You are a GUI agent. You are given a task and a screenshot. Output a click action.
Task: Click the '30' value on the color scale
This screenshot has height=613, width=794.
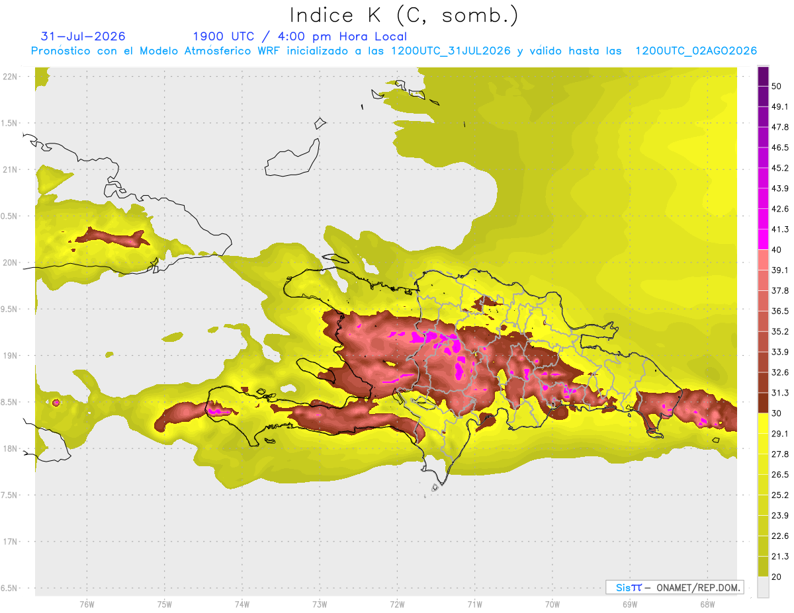coord(777,413)
